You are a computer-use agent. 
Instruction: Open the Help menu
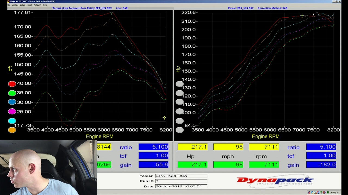click(x=45, y=5)
